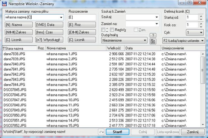Sort by Wielkość column header
208x138 pixels.
(115, 48)
